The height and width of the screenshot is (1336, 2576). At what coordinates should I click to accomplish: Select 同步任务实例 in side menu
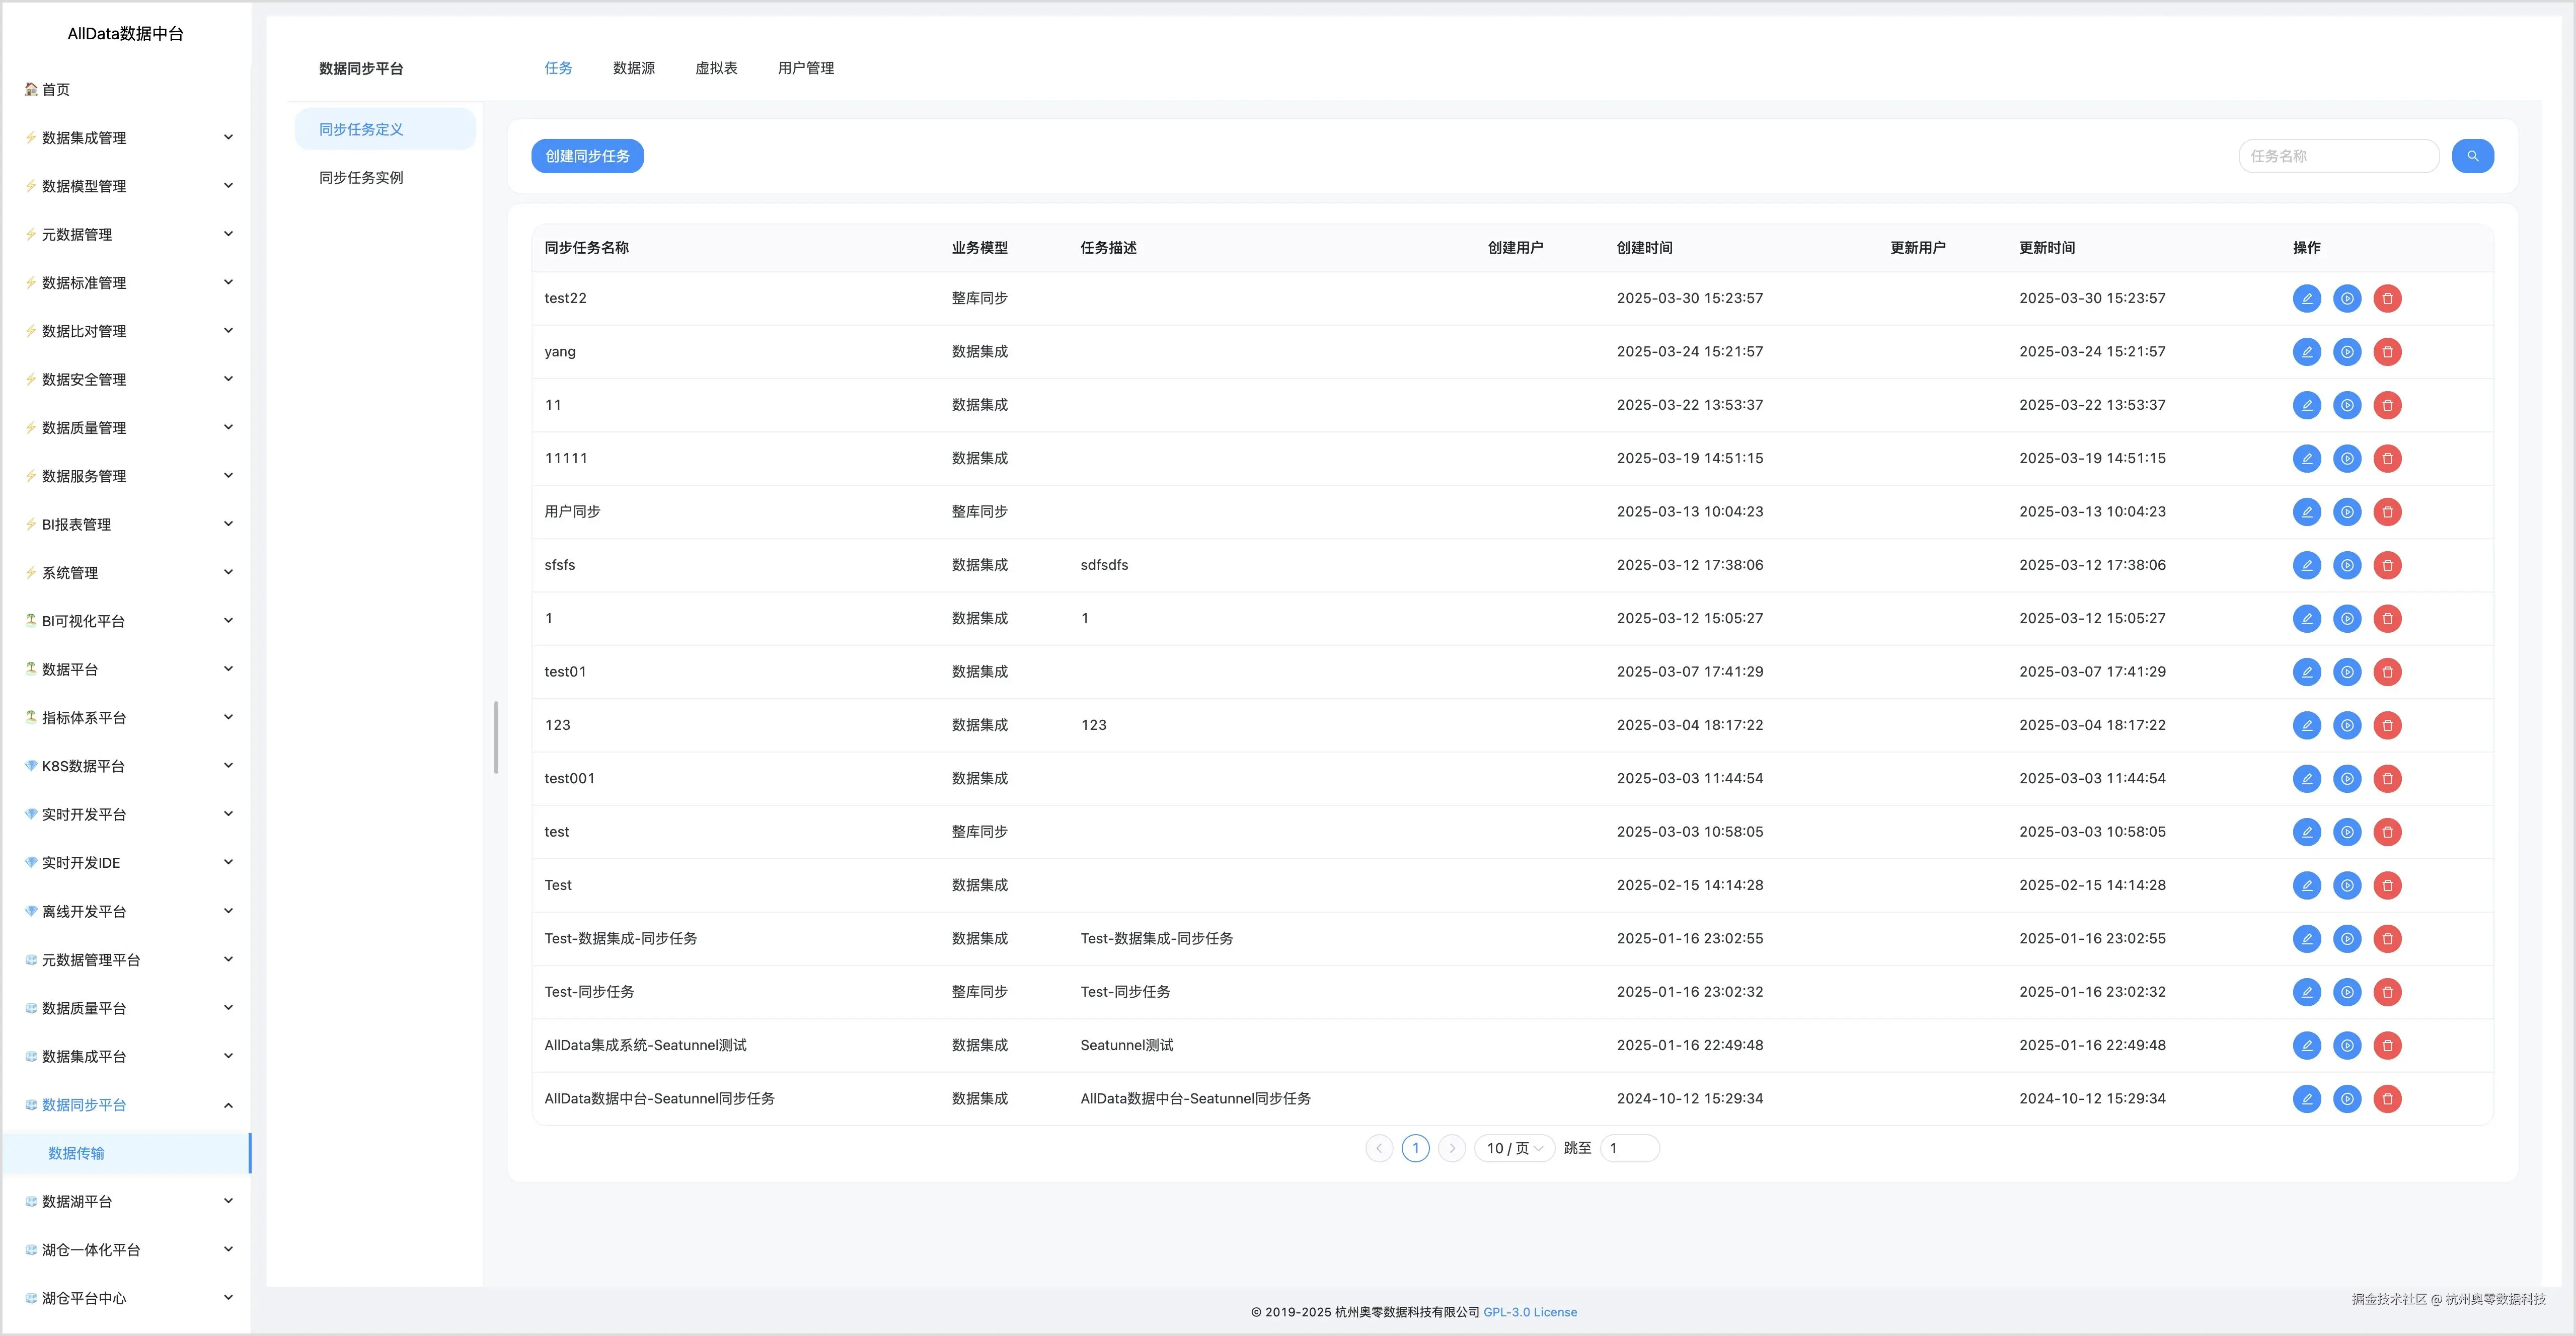tap(361, 178)
